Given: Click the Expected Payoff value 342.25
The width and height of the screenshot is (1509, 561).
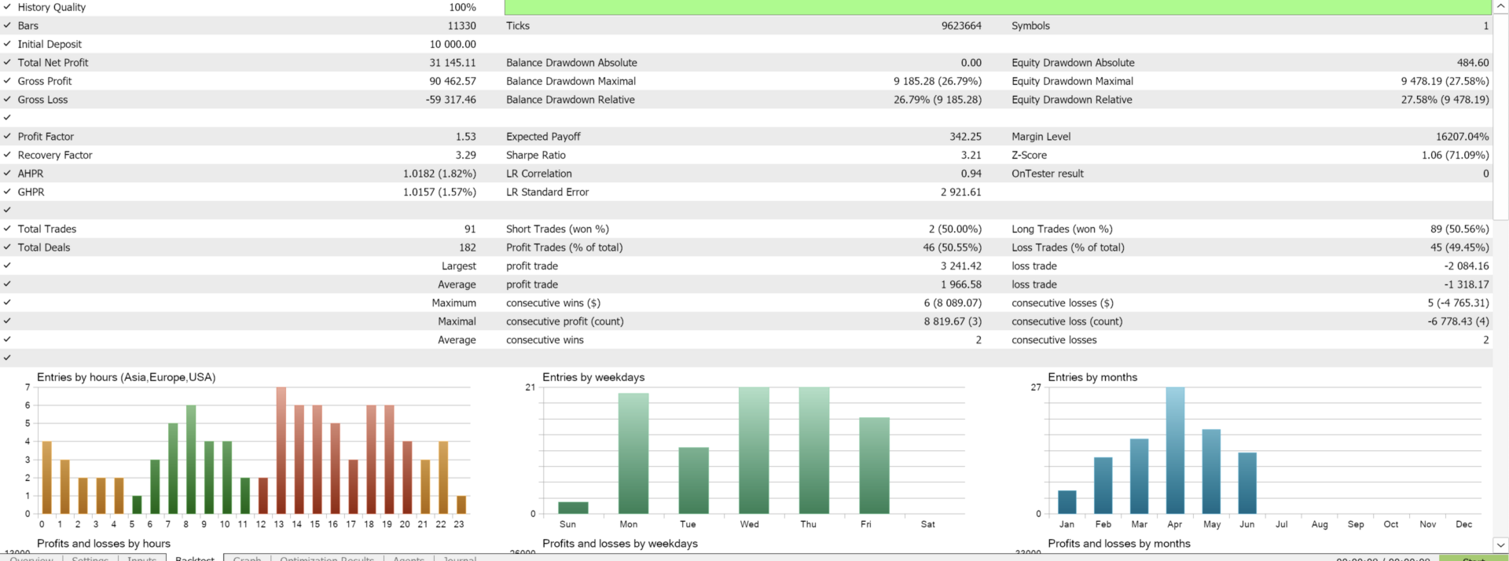Looking at the screenshot, I should (965, 136).
